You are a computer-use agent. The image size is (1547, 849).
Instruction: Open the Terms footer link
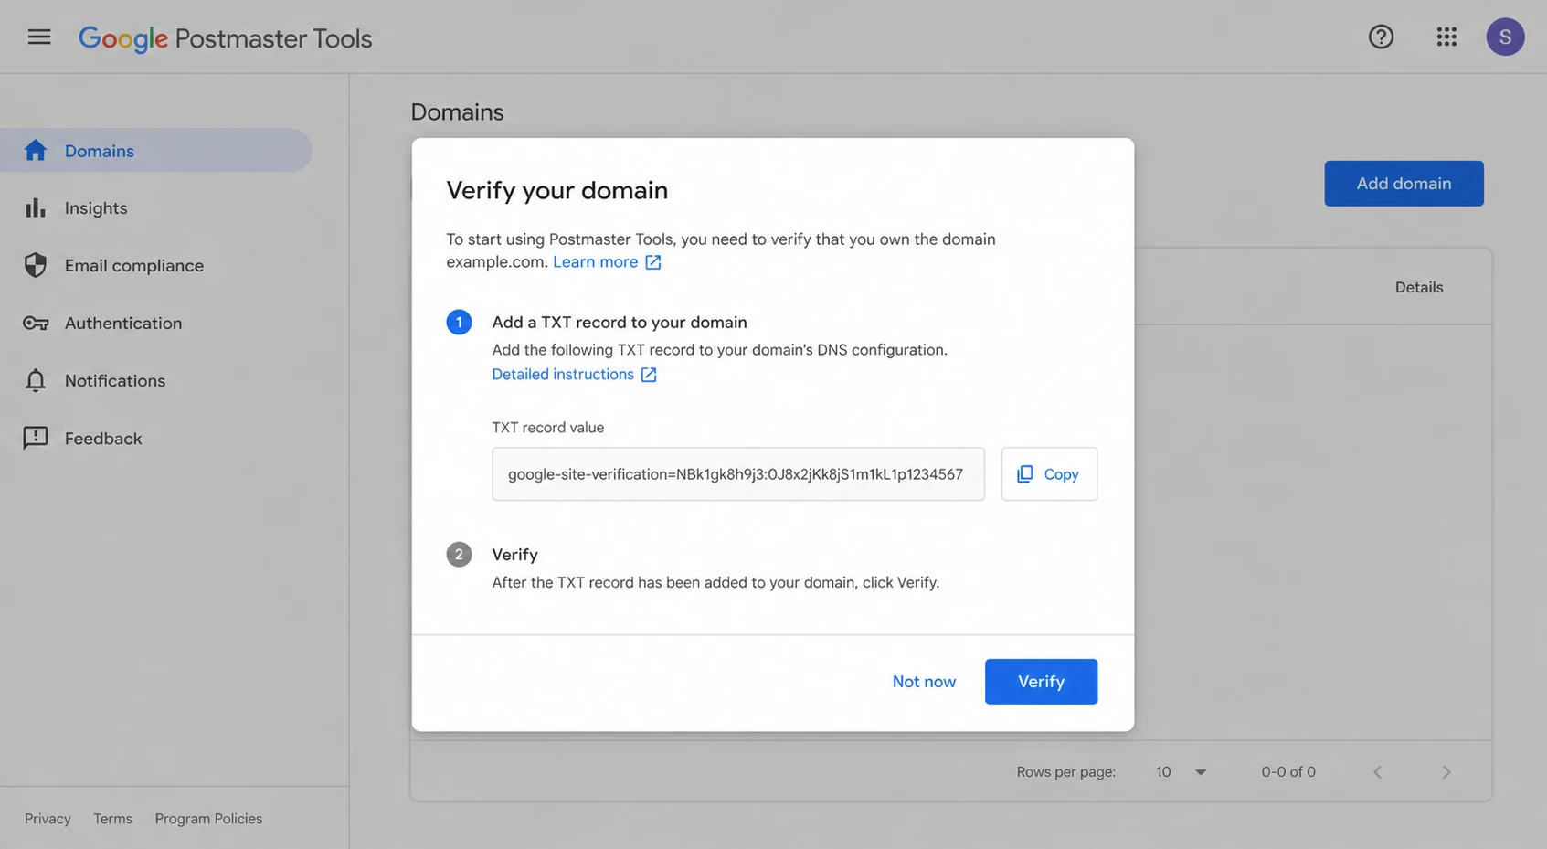click(112, 819)
